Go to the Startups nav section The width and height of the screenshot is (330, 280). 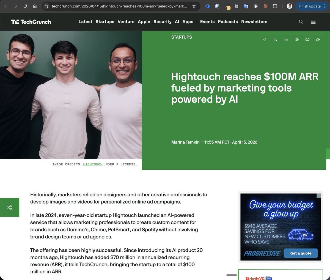pyautogui.click(x=105, y=22)
